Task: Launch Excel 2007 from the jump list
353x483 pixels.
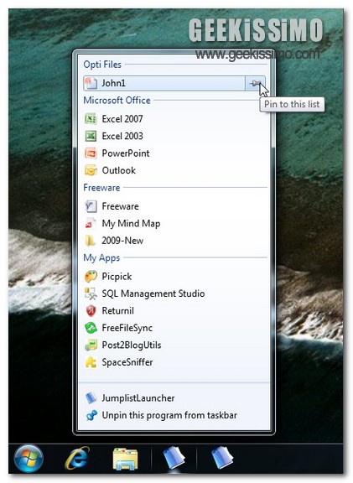Action: pos(122,119)
